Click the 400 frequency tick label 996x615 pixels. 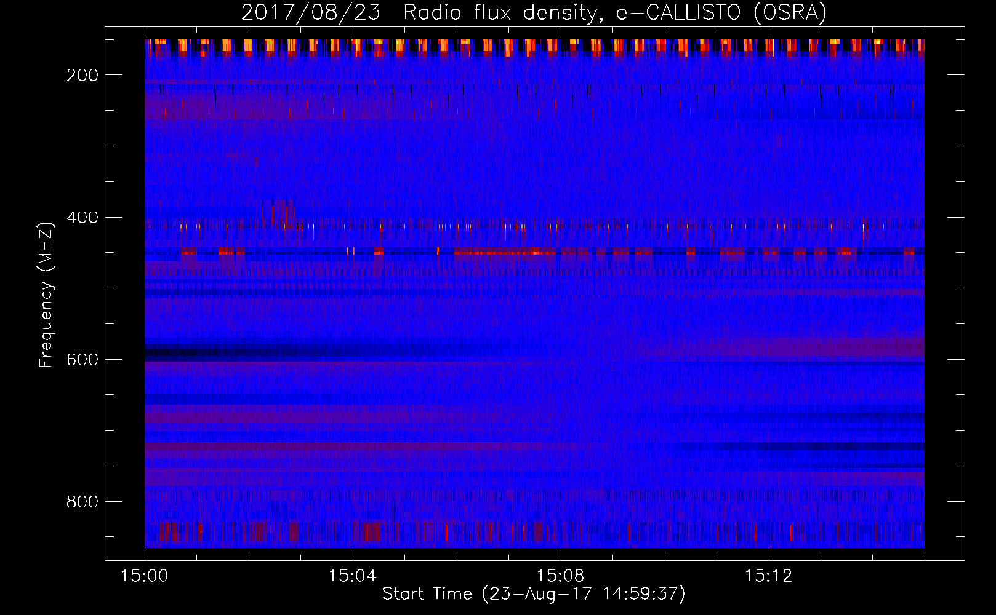pyautogui.click(x=82, y=218)
